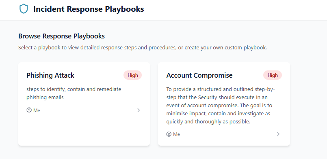This screenshot has width=327, height=159.
Task: Click the Incident Response Playbooks header title
Action: coord(89,9)
